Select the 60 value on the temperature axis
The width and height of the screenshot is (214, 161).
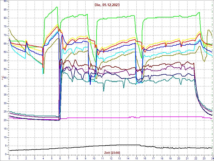[x=5, y=52]
